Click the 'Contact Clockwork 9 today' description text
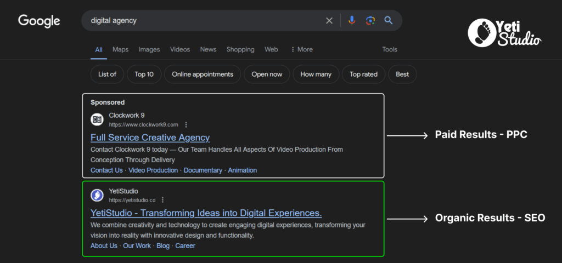This screenshot has height=263, width=562. tap(216, 155)
